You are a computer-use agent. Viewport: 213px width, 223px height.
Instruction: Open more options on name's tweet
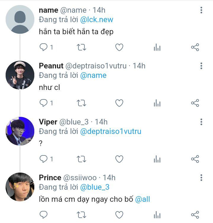coord(201,10)
